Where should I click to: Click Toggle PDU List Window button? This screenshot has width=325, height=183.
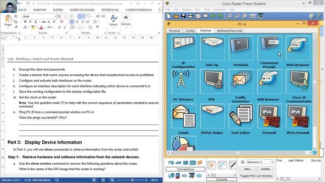(256, 176)
